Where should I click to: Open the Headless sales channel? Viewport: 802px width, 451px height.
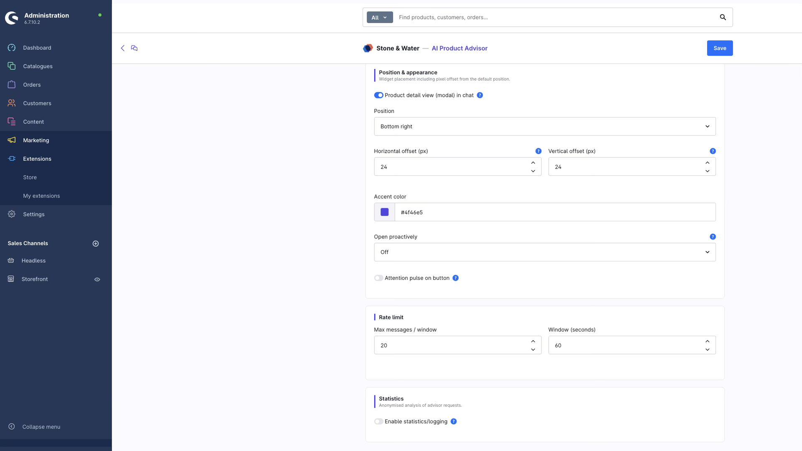pyautogui.click(x=33, y=261)
